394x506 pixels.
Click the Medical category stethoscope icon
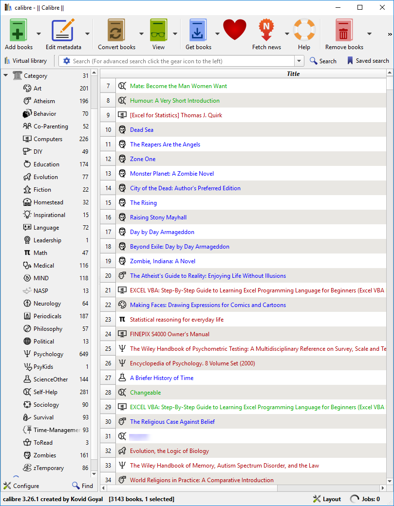pos(27,265)
